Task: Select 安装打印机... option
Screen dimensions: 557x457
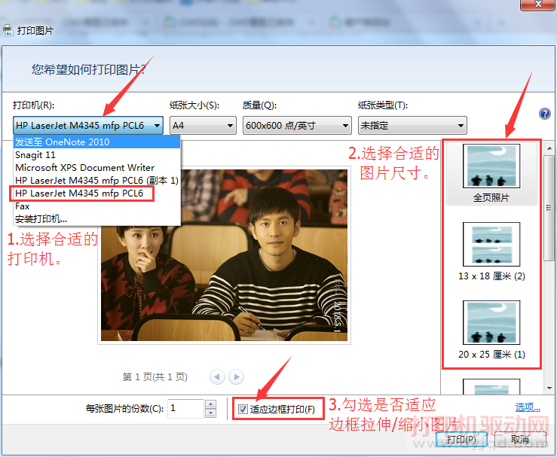Action: pos(97,219)
